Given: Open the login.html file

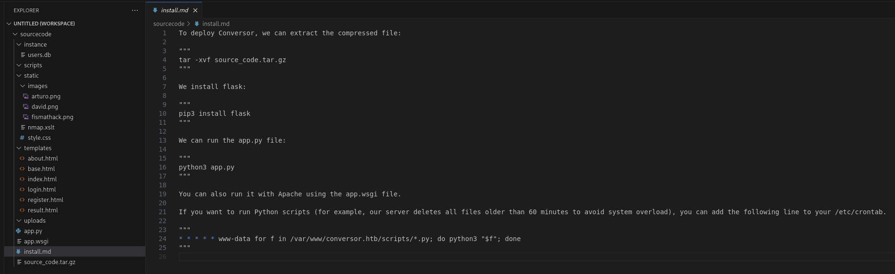Looking at the screenshot, I should (x=42, y=189).
